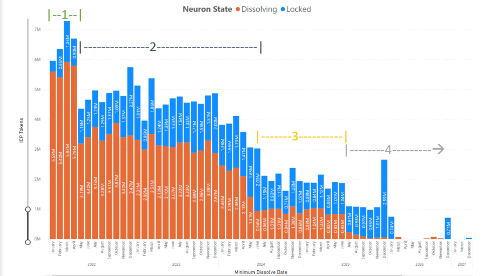Select the 1.28M Locked segment for November 2024
The width and height of the screenshot is (491, 276).
pos(292,187)
